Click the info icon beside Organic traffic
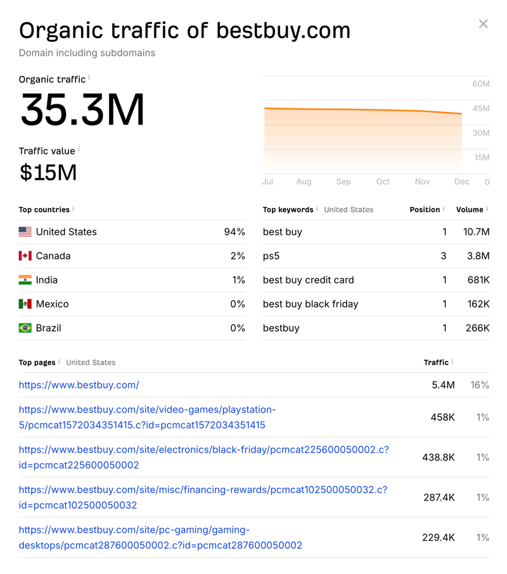Screen dimensions: 507x574 [89, 77]
